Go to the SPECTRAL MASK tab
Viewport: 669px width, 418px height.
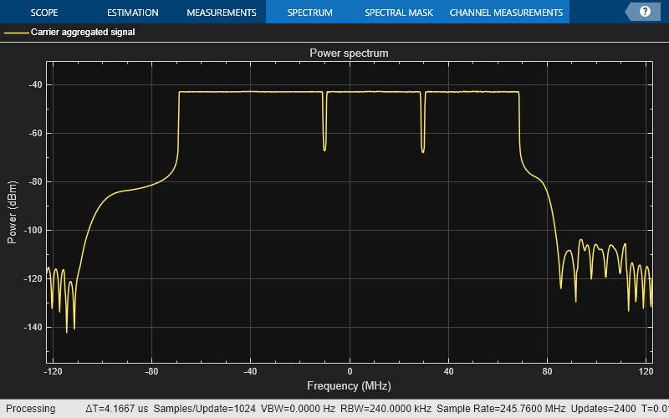click(399, 13)
